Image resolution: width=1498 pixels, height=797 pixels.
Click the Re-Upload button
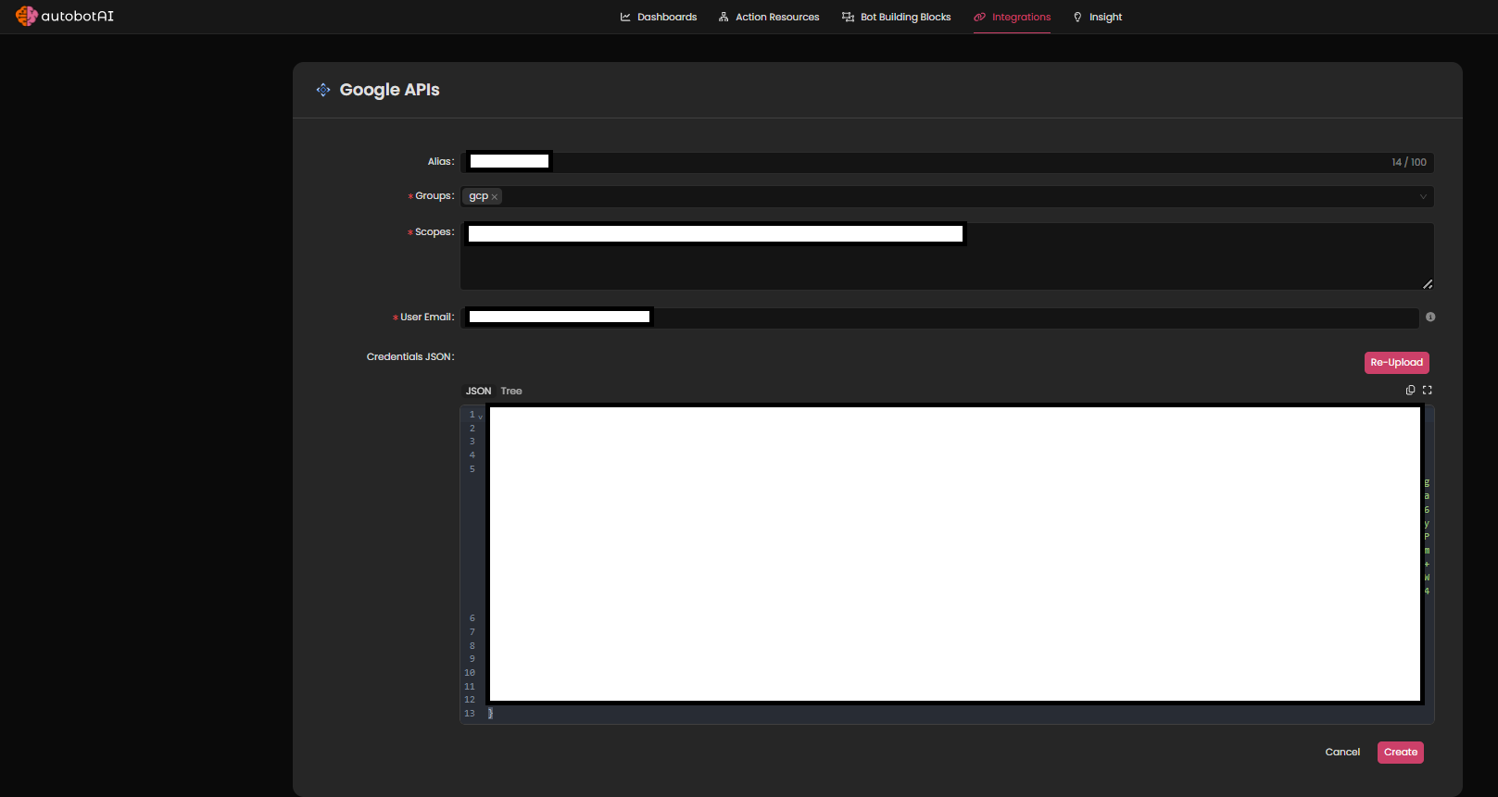[x=1396, y=363]
